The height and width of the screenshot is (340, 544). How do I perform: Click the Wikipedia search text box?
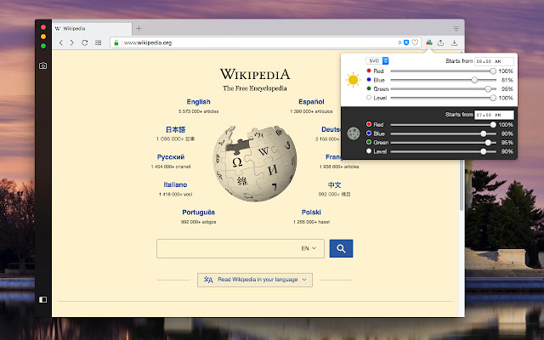point(240,248)
